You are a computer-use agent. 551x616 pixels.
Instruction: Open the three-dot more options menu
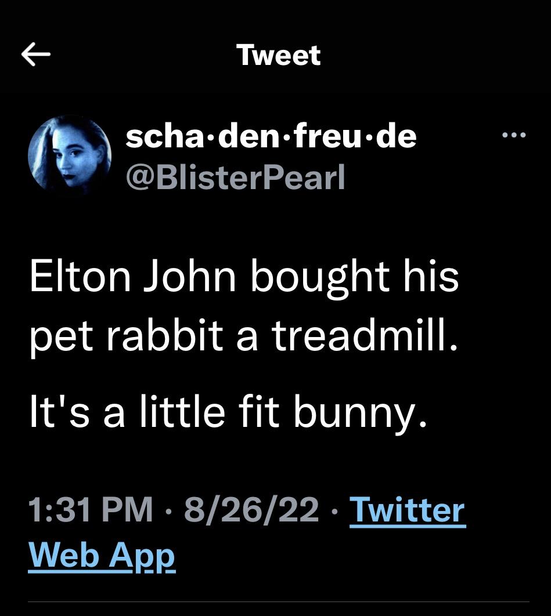514,136
